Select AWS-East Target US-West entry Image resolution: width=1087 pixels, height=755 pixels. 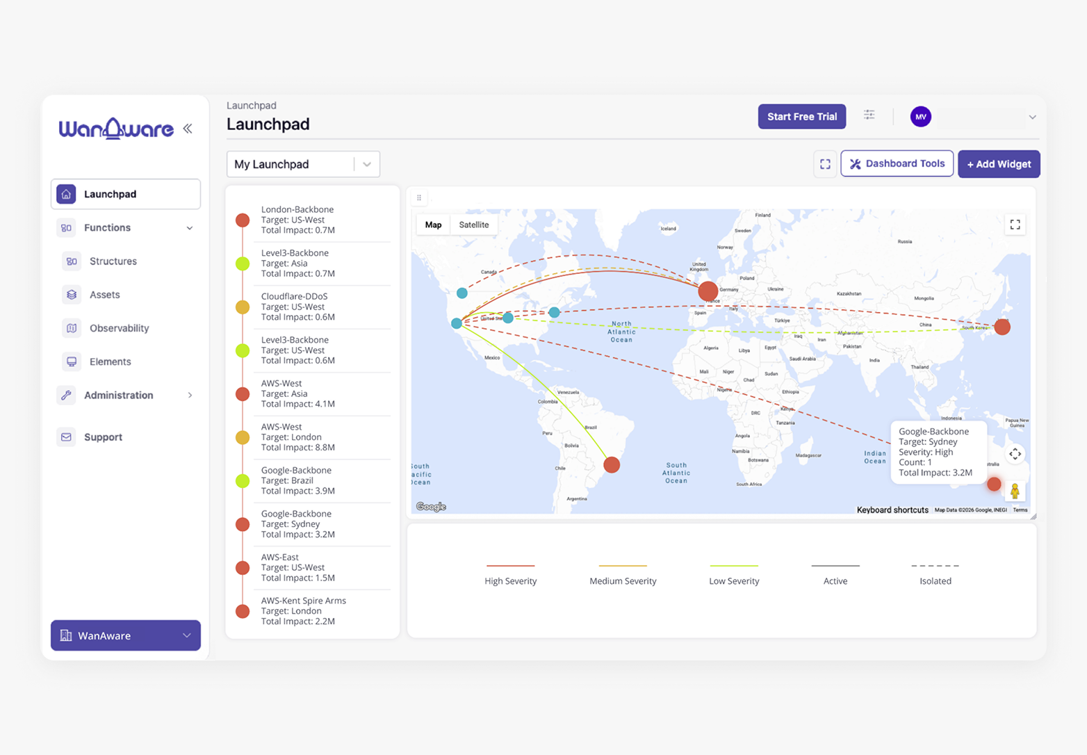pyautogui.click(x=313, y=567)
